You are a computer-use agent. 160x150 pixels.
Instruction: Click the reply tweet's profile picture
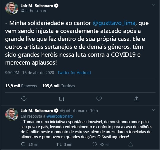click(12, 114)
